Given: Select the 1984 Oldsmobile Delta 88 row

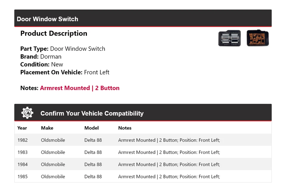Looking at the screenshot, I should click(x=143, y=164).
